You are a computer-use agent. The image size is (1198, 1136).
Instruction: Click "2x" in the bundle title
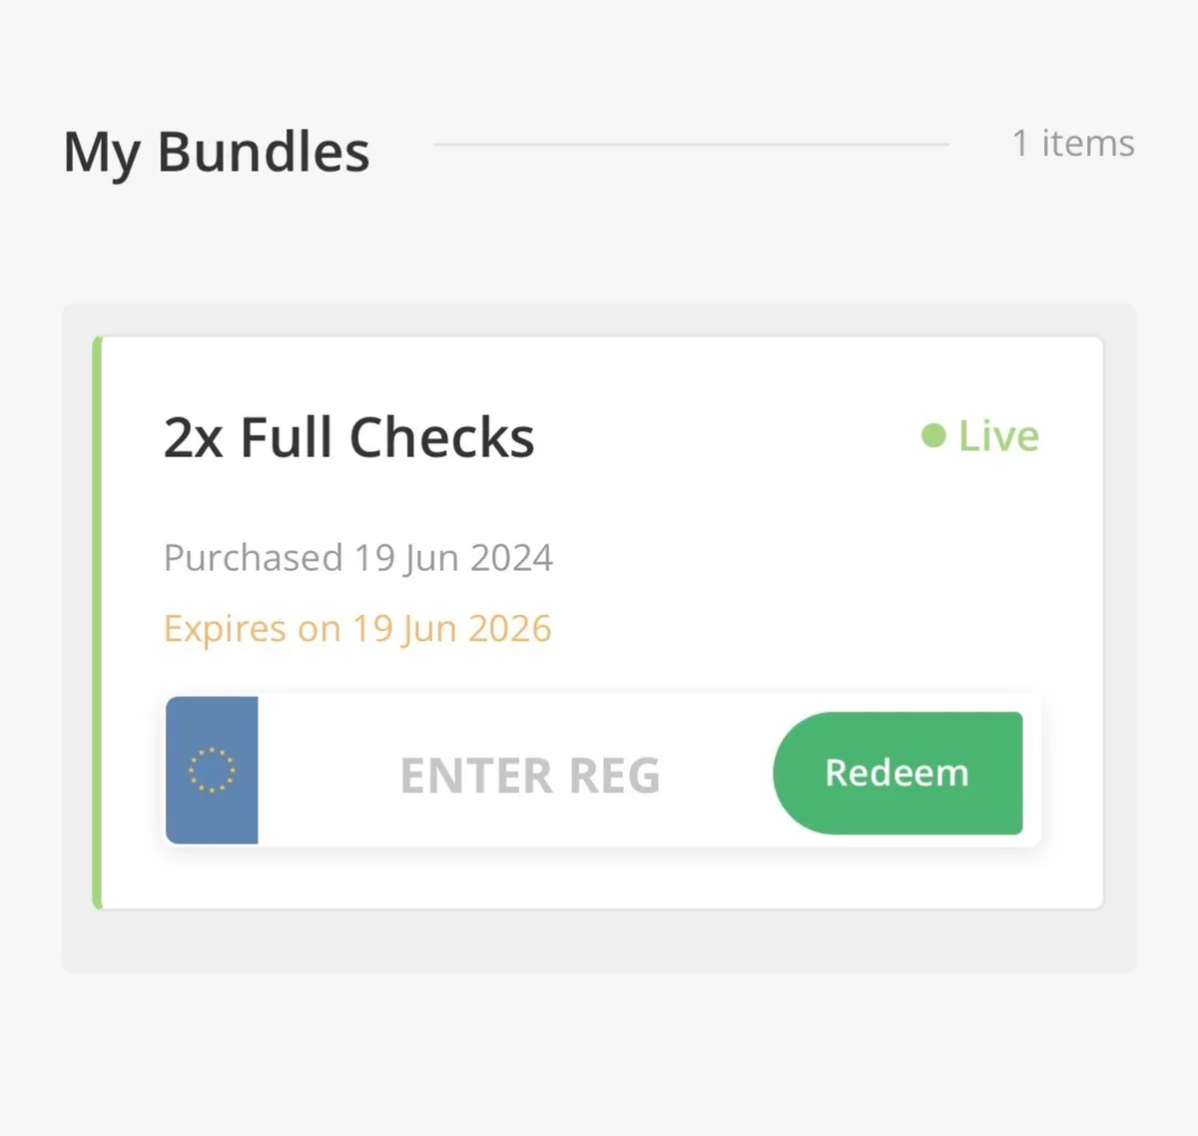pyautogui.click(x=194, y=437)
